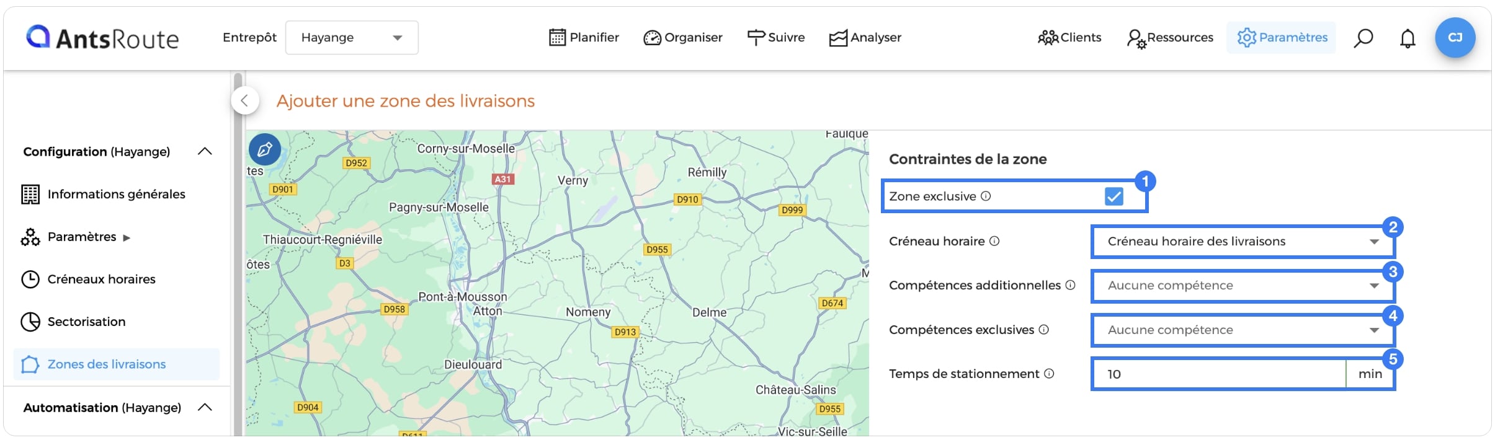Viewport: 1495px width, 440px height.
Task: Click the Clients people icon
Action: coord(1048,38)
